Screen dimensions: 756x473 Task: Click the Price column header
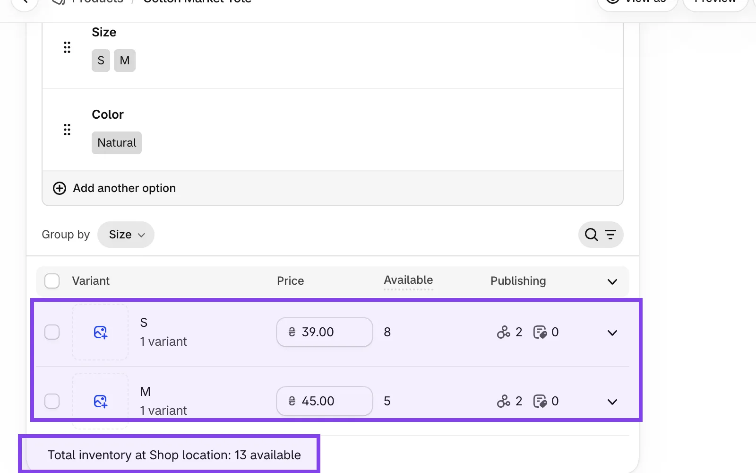pos(290,281)
